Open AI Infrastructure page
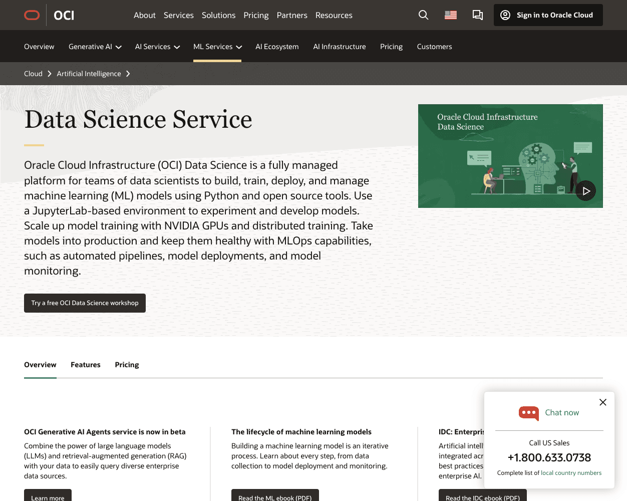627x501 pixels. point(340,47)
